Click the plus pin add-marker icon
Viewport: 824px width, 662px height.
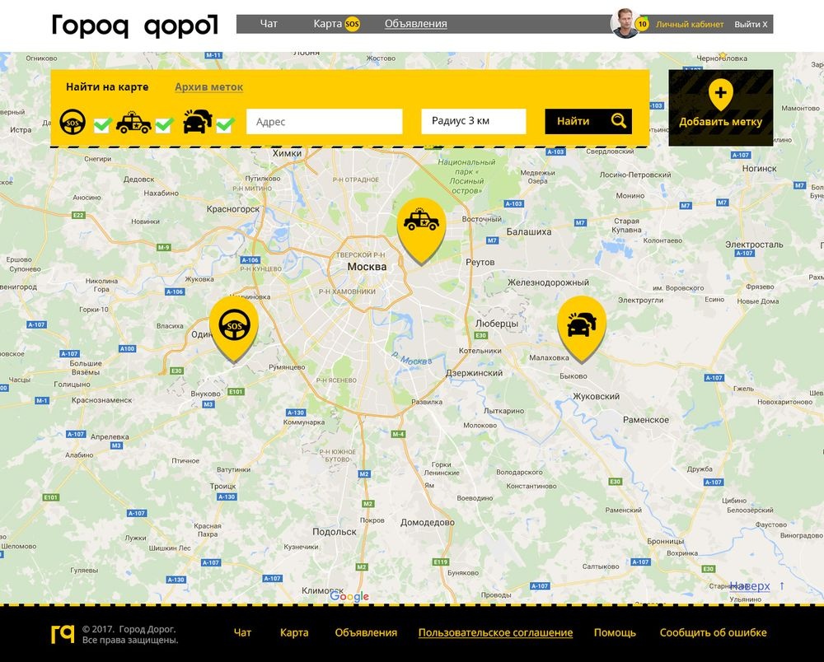click(720, 95)
